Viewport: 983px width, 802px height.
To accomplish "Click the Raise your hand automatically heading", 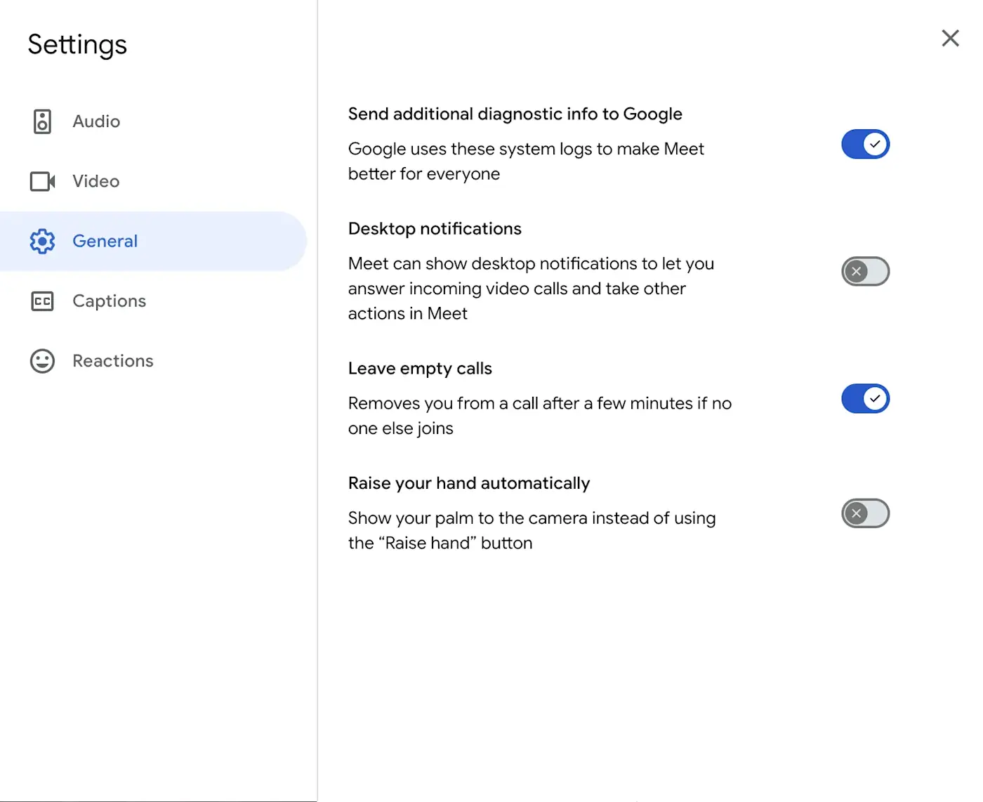I will pos(469,483).
